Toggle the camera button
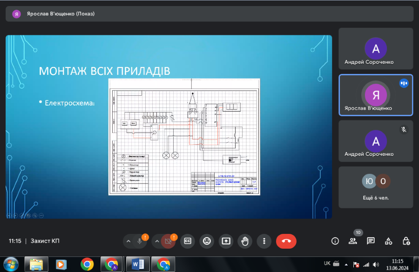 168,241
